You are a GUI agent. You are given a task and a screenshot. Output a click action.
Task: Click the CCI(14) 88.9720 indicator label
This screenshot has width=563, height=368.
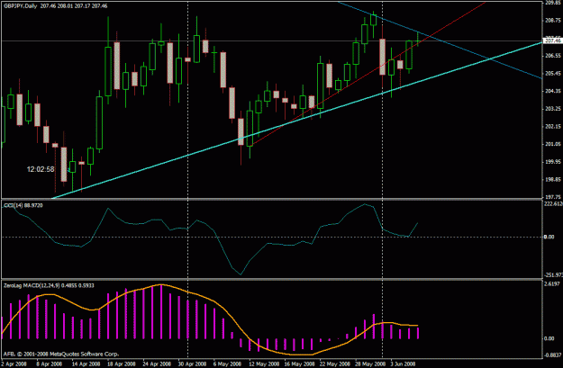[23, 205]
